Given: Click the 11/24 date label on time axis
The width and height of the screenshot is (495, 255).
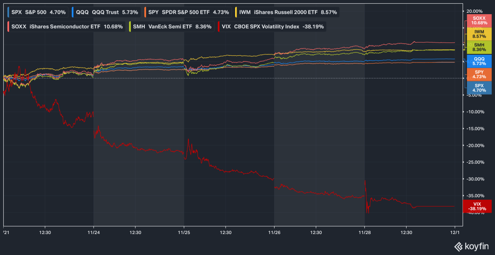Looking at the screenshot, I should click(93, 232).
